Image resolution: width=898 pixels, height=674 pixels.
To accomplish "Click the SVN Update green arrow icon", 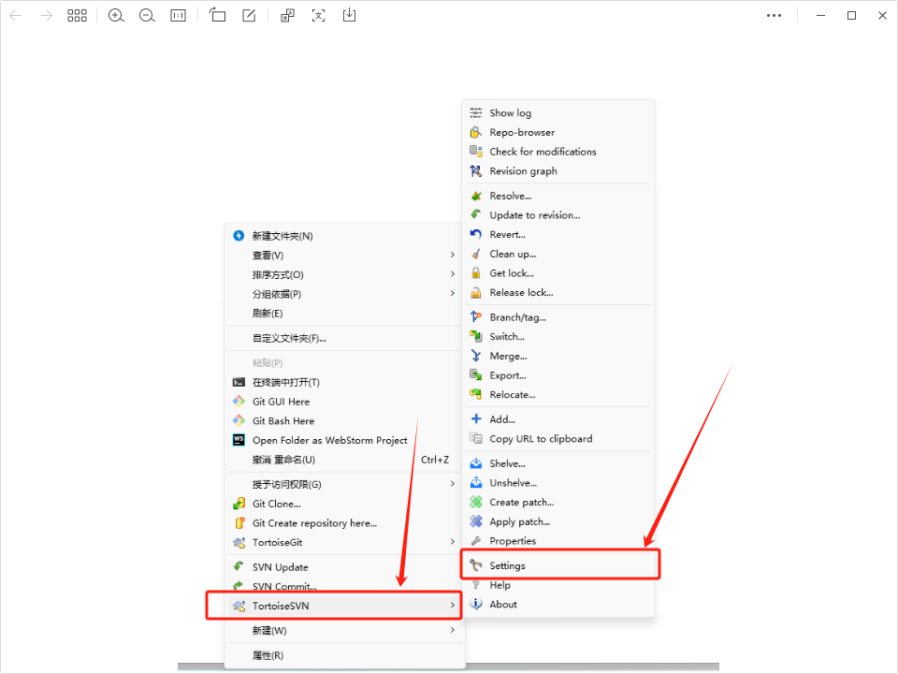I will (x=239, y=567).
